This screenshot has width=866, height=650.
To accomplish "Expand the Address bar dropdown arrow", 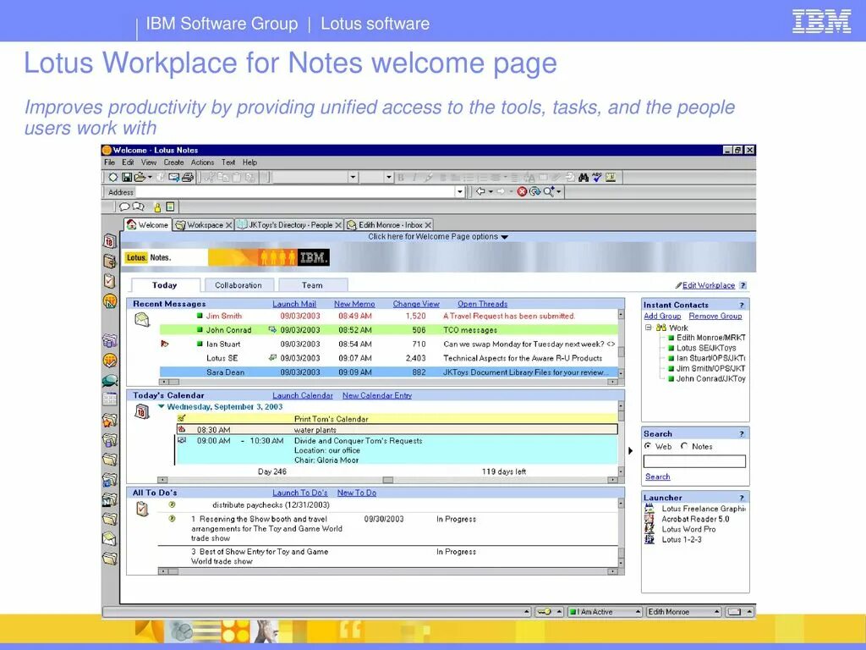I will click(459, 192).
